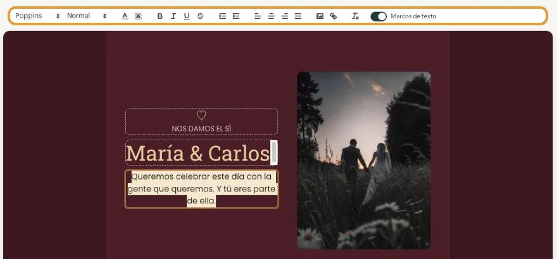Justify the text alignment

pyautogui.click(x=298, y=16)
